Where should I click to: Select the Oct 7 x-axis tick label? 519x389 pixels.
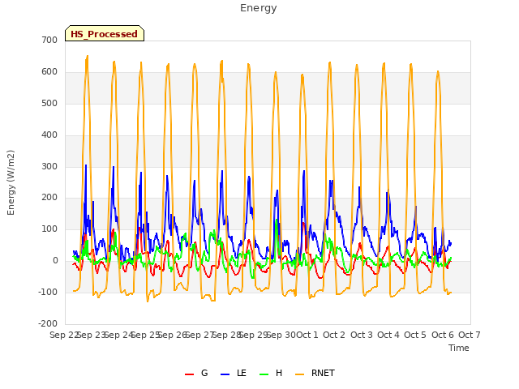469,335
